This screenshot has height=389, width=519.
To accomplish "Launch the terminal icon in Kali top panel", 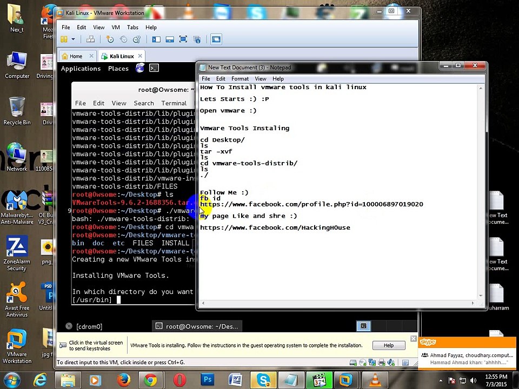I will click(154, 68).
